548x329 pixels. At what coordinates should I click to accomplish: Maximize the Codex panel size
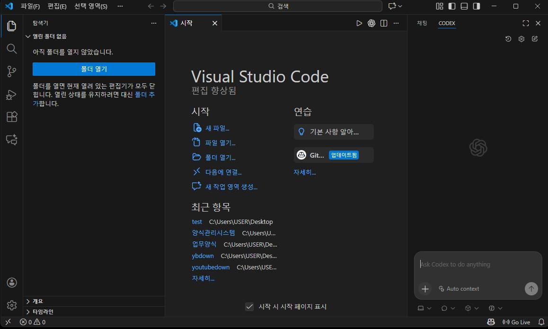(526, 23)
